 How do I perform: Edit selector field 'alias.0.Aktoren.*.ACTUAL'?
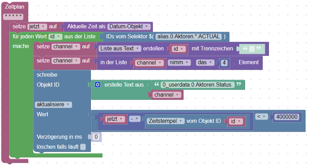[189, 37]
